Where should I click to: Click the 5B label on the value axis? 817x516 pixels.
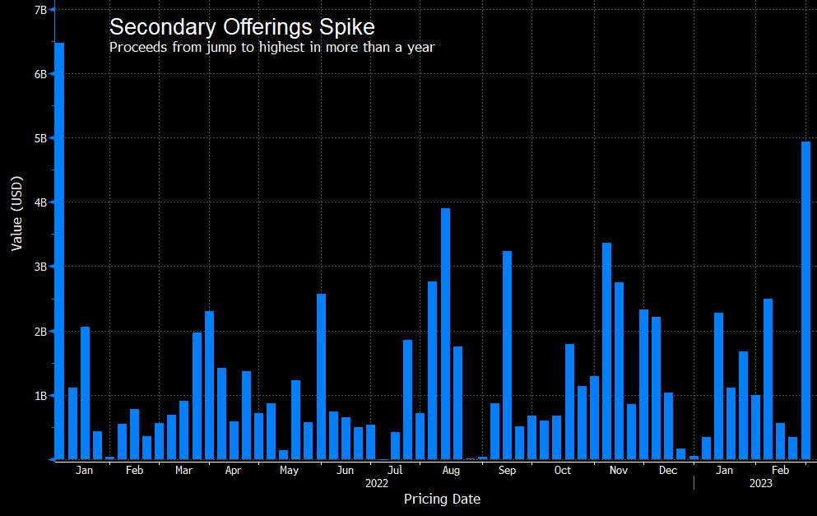pyautogui.click(x=39, y=138)
